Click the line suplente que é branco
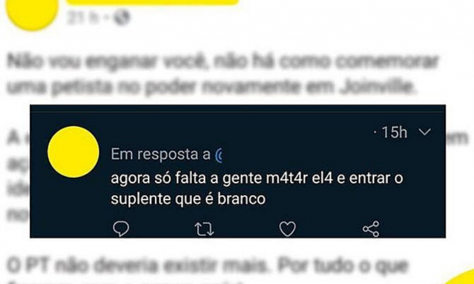474x284 pixels. [188, 199]
